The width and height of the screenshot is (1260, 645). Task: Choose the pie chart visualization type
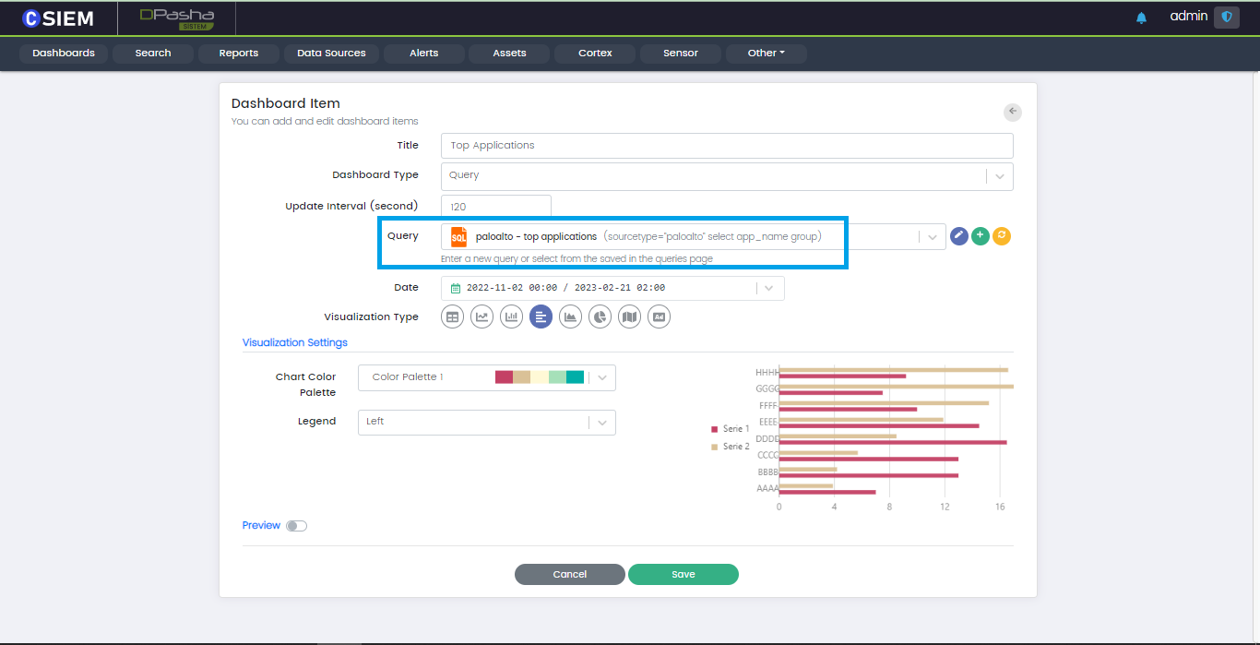tap(600, 317)
